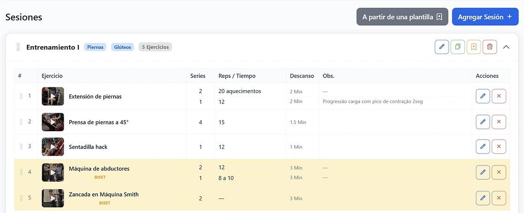The width and height of the screenshot is (524, 213).
Task: Click the 5 Ejercicios badge
Action: [155, 47]
